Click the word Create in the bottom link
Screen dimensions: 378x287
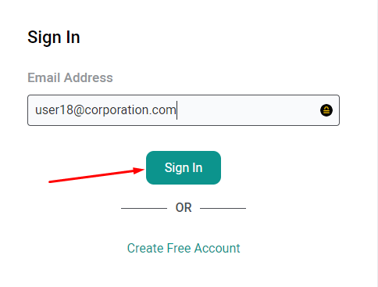(145, 248)
